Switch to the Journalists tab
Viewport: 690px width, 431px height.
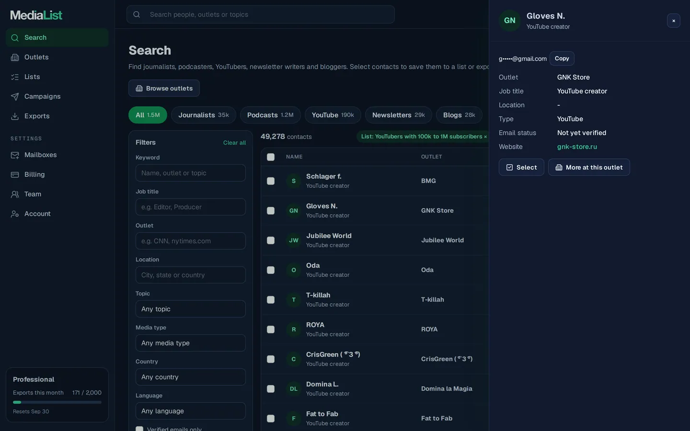click(x=204, y=115)
